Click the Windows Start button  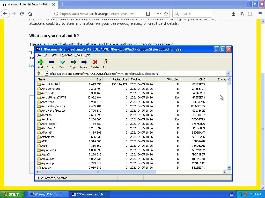(12, 194)
